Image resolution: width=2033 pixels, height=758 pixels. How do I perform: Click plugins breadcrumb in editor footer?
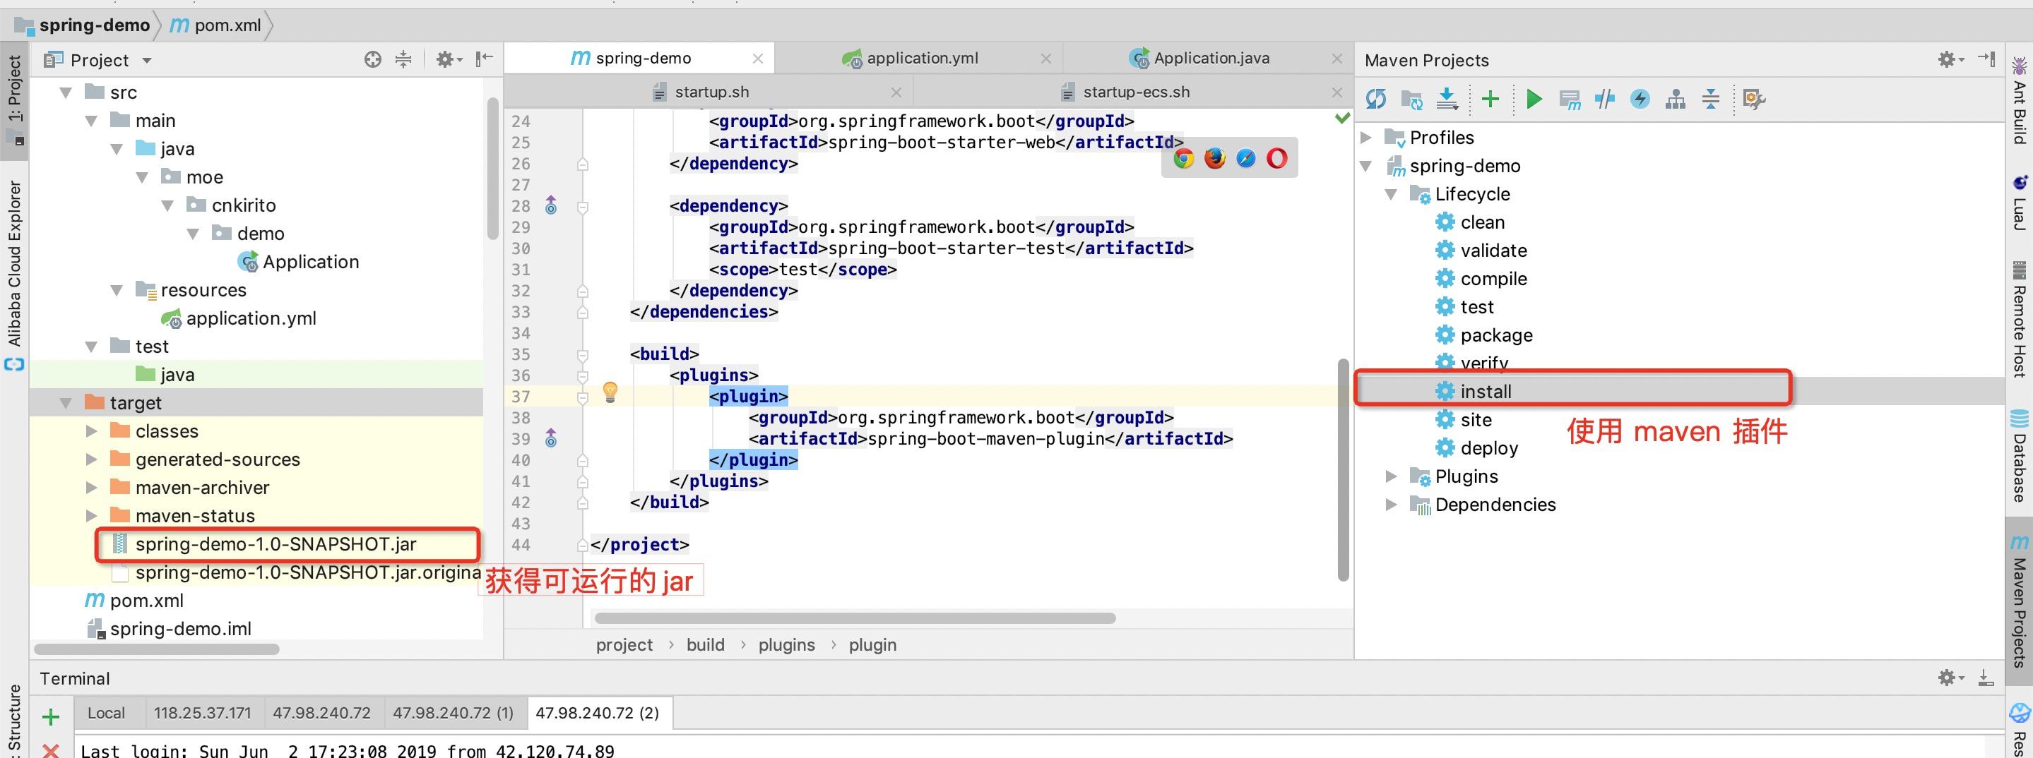[x=787, y=645]
